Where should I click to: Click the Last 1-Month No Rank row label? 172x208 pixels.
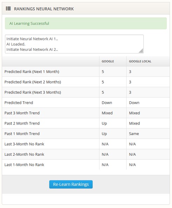(x=24, y=165)
